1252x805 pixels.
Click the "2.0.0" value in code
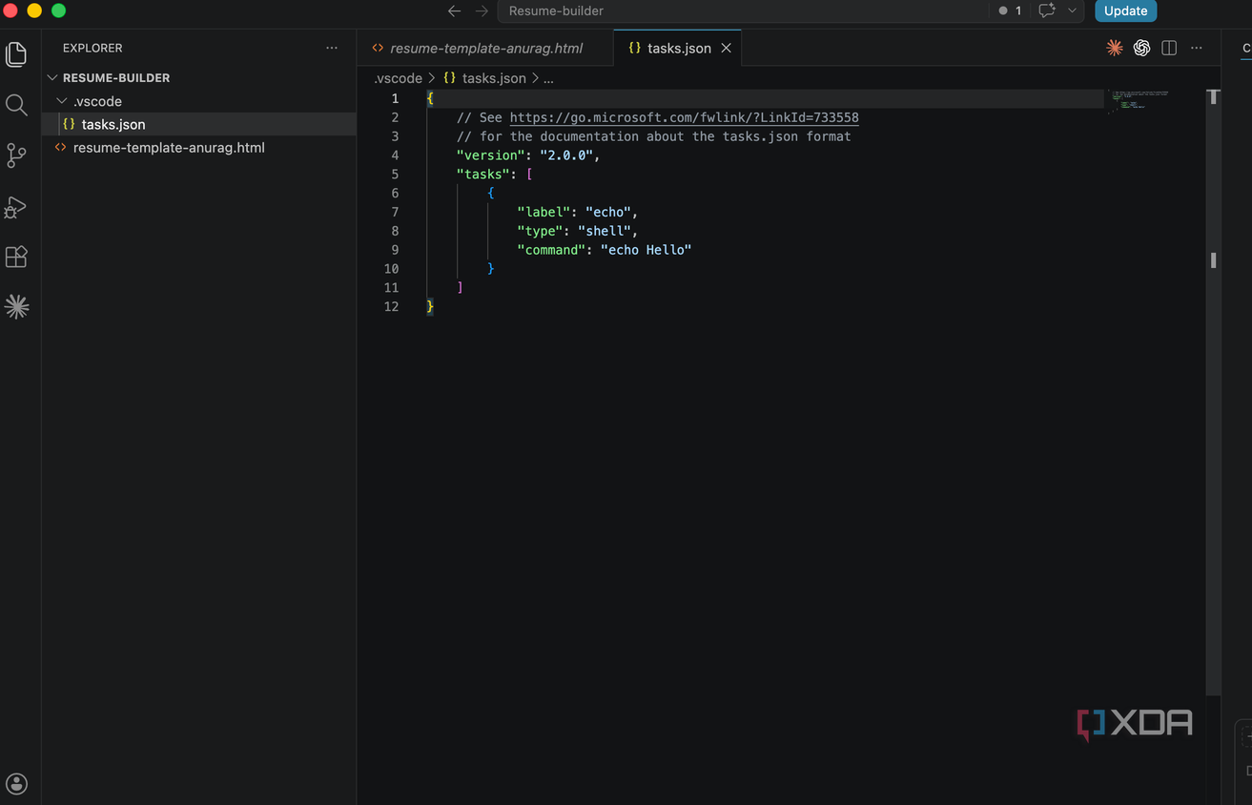(566, 155)
